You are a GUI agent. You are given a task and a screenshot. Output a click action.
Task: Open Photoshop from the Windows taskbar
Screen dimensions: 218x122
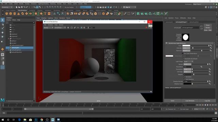[x=36, y=120]
